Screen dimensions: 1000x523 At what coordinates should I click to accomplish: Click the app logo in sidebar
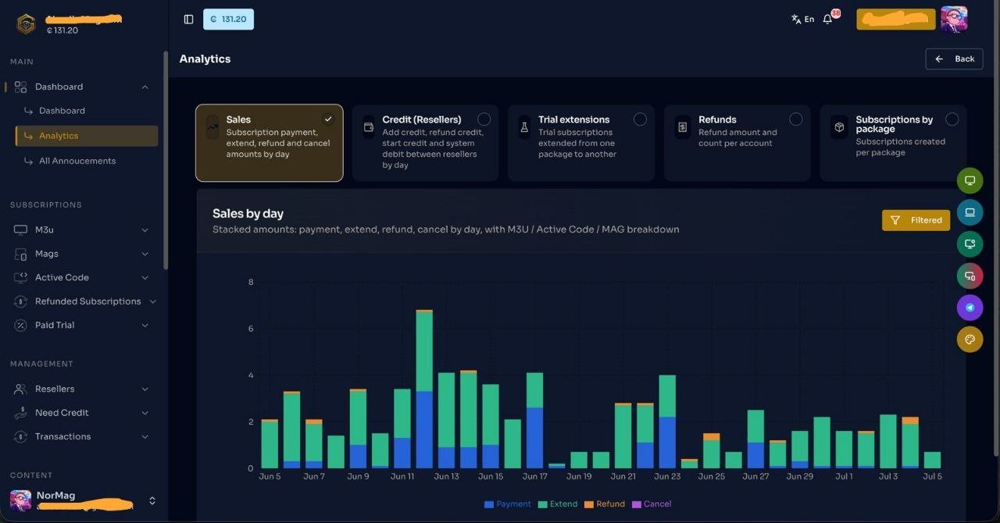click(26, 24)
